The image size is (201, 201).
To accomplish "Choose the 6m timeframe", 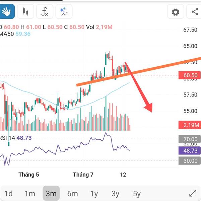I will [73, 193].
